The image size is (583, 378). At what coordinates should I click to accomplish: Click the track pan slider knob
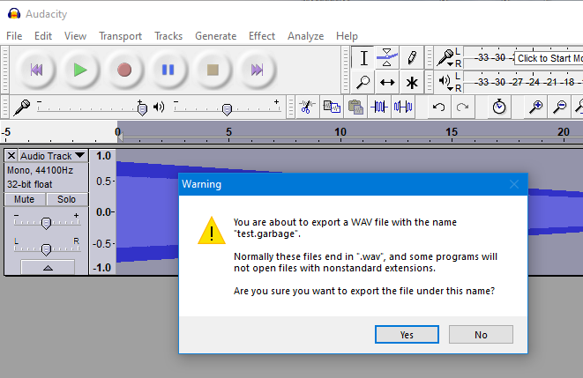46,249
